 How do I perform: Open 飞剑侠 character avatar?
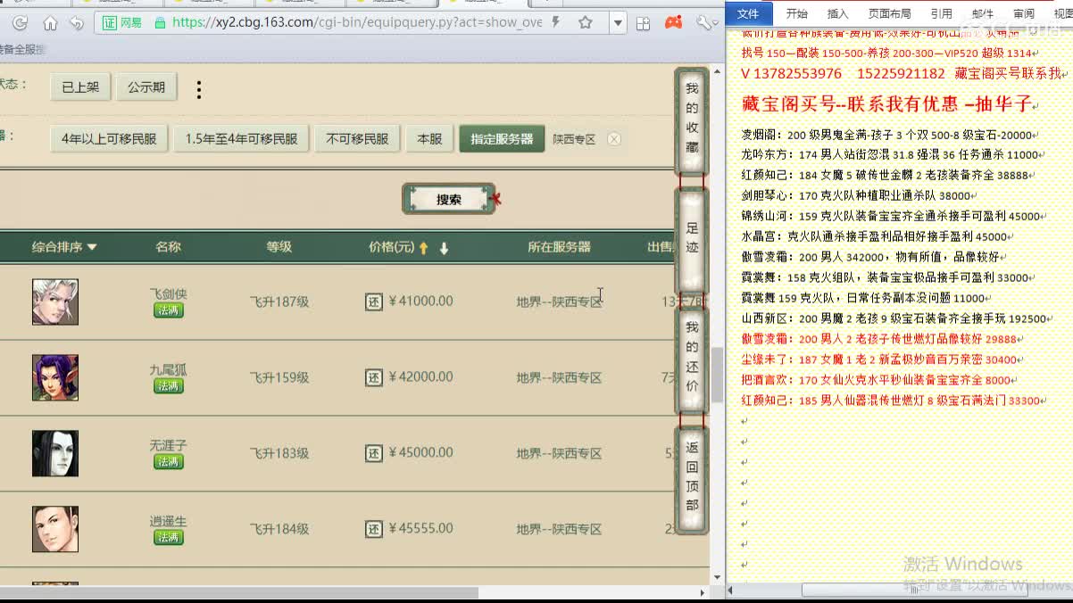[55, 301]
